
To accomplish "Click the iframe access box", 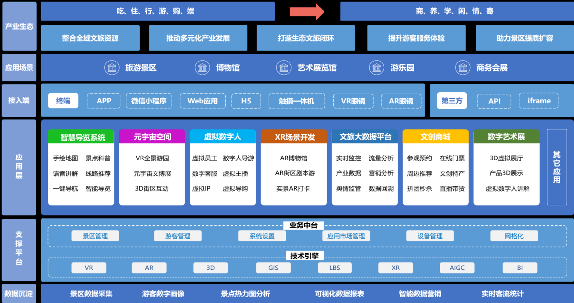I will [x=538, y=101].
